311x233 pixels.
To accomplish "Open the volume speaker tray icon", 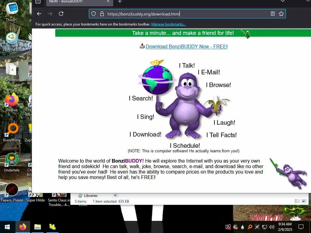I will 272,227.
